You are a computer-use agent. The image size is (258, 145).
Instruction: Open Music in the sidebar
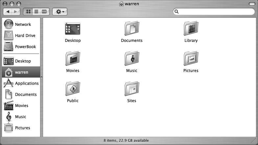click(x=21, y=117)
